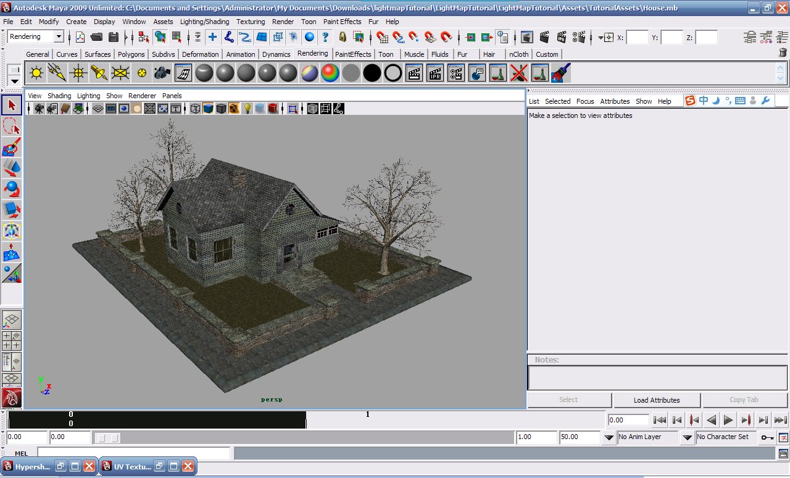This screenshot has height=478, width=790.
Task: Click the Load Attributes button
Action: click(x=657, y=400)
